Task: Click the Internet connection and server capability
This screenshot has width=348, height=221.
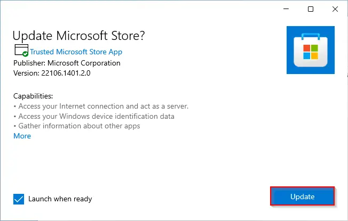Action: point(101,107)
